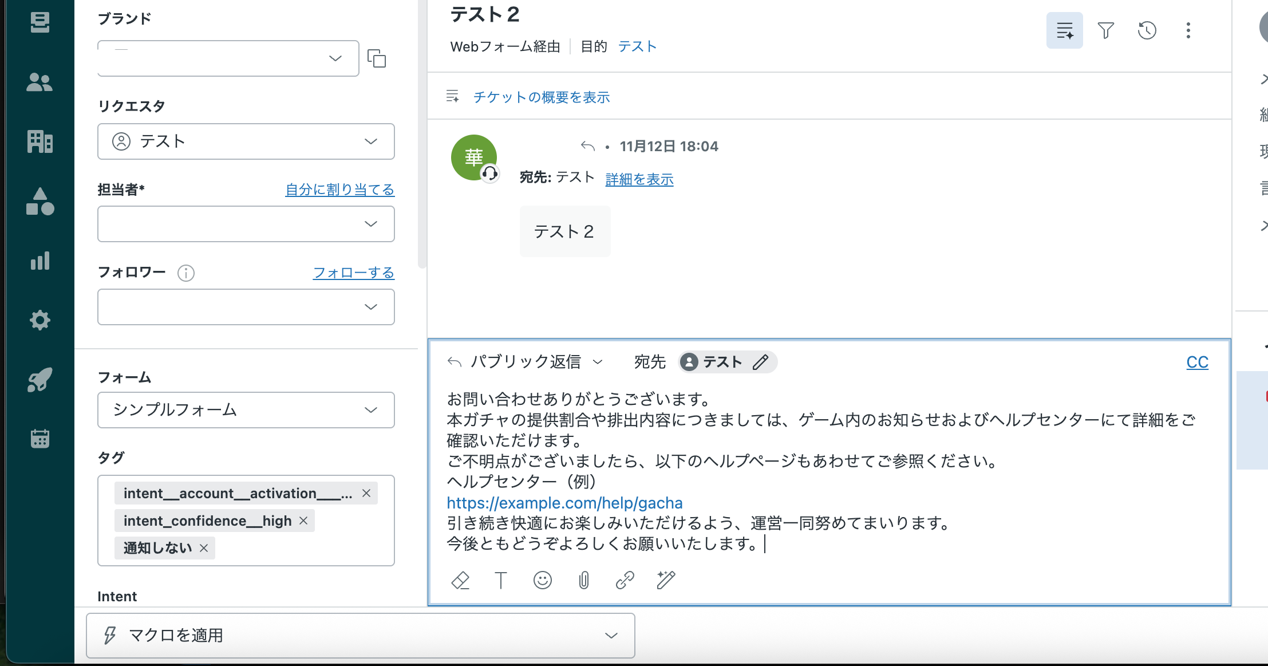Click the ticket summary sparkle icon

(x=1064, y=30)
